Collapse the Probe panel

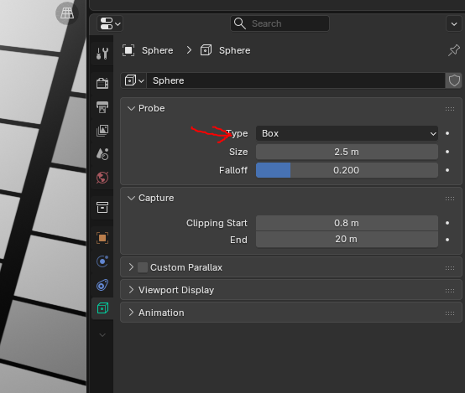pyautogui.click(x=131, y=108)
